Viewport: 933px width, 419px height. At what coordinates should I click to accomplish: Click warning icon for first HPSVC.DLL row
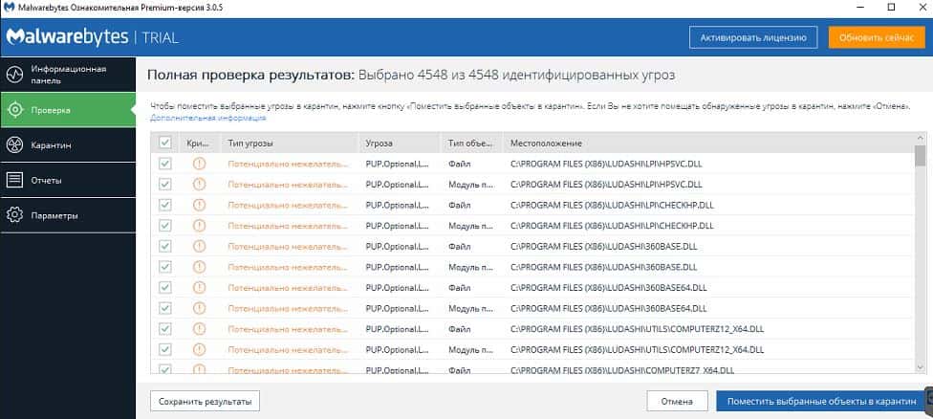point(199,164)
